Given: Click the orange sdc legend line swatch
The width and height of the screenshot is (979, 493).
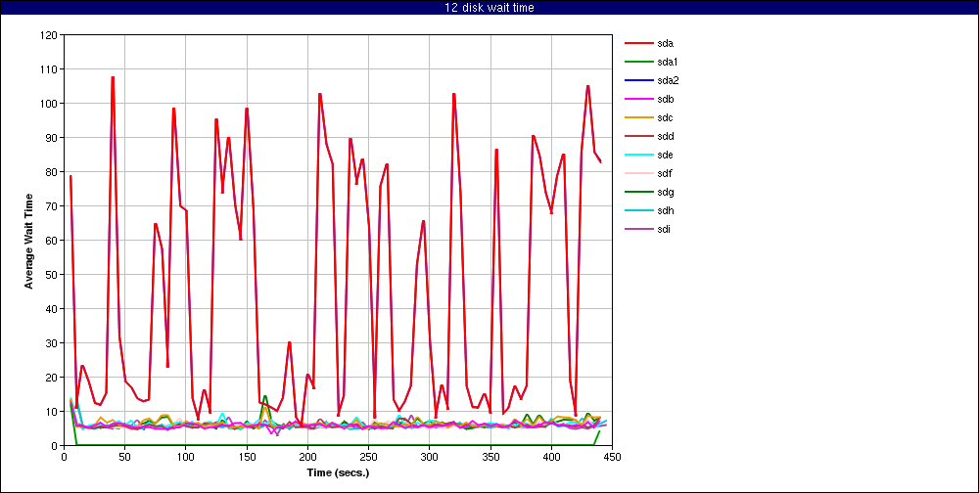Looking at the screenshot, I should pos(638,118).
